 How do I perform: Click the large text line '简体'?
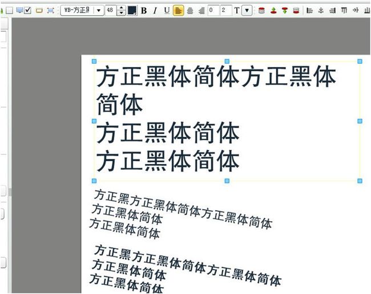coord(120,104)
